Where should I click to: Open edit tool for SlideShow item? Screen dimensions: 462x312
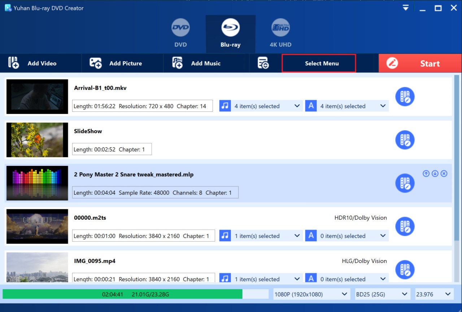pos(405,140)
